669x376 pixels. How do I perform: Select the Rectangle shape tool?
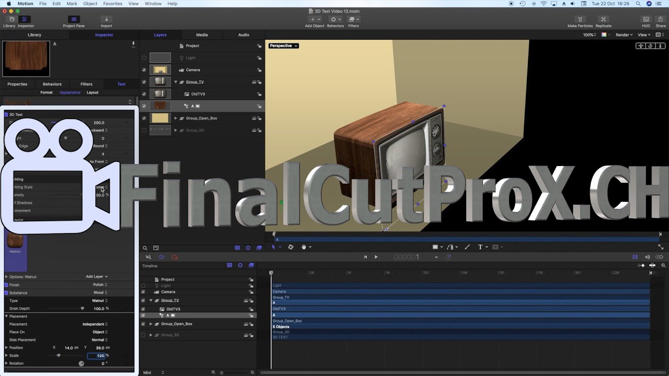tap(435, 247)
